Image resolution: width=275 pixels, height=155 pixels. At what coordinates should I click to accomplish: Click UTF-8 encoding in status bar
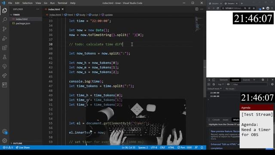tap(154, 147)
